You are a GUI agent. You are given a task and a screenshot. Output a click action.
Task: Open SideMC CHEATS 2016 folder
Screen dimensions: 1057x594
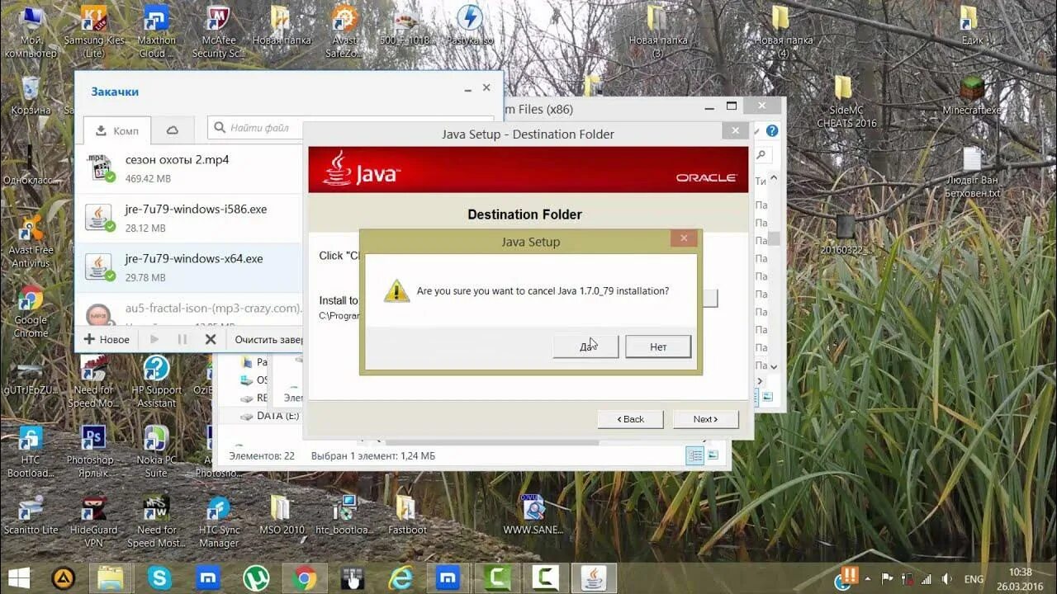pyautogui.click(x=846, y=101)
